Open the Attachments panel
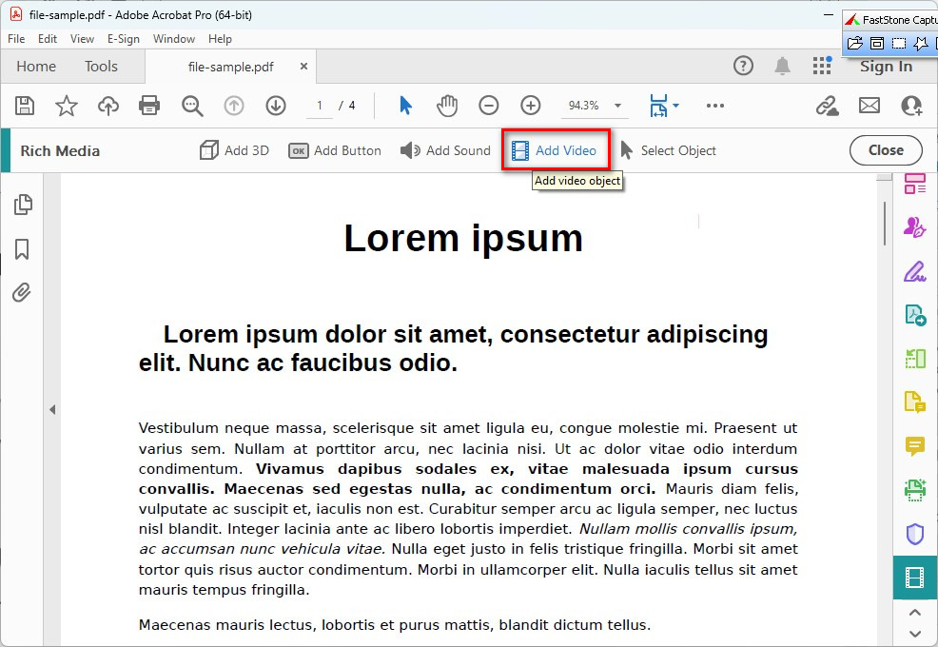 click(21, 292)
